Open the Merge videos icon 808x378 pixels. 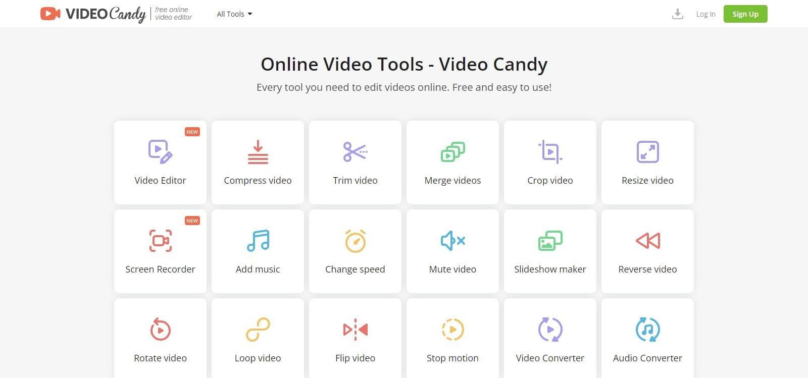[452, 152]
